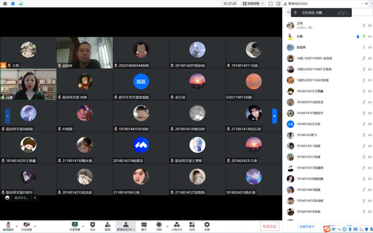Check network signal status icon
The image size is (373, 233).
[21, 4]
